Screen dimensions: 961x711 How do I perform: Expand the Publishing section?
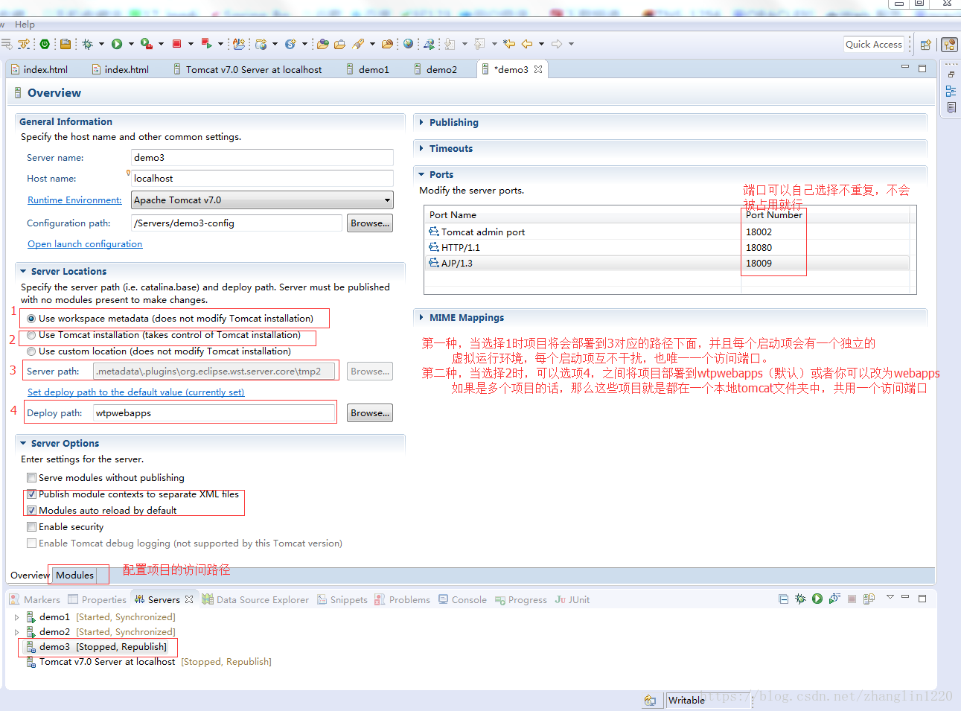tap(421, 122)
